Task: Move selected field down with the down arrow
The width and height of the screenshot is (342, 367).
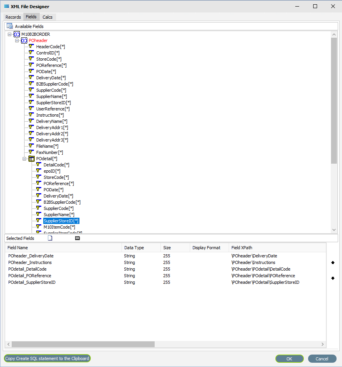Action: point(333,278)
